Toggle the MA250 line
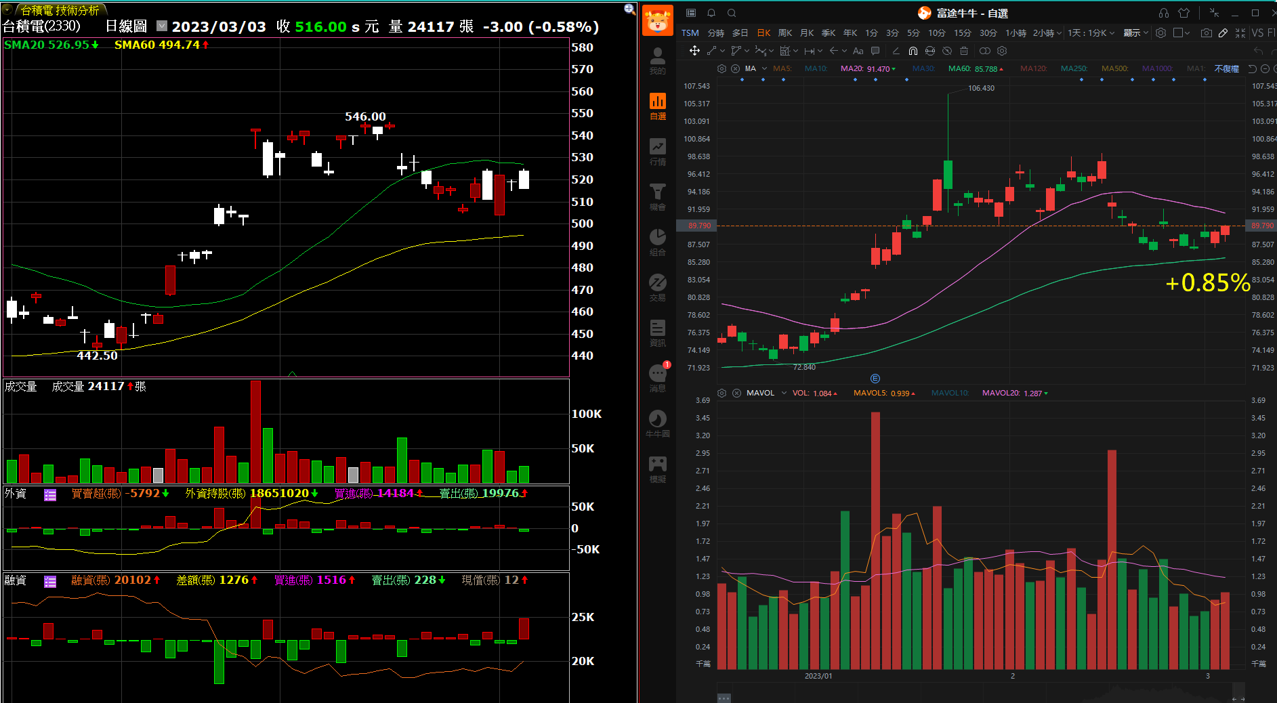The width and height of the screenshot is (1277, 703). [1074, 68]
